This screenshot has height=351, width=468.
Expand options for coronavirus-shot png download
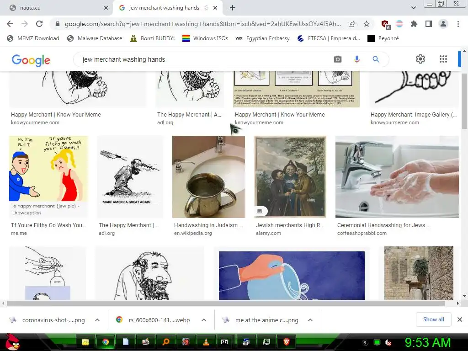pos(97,320)
